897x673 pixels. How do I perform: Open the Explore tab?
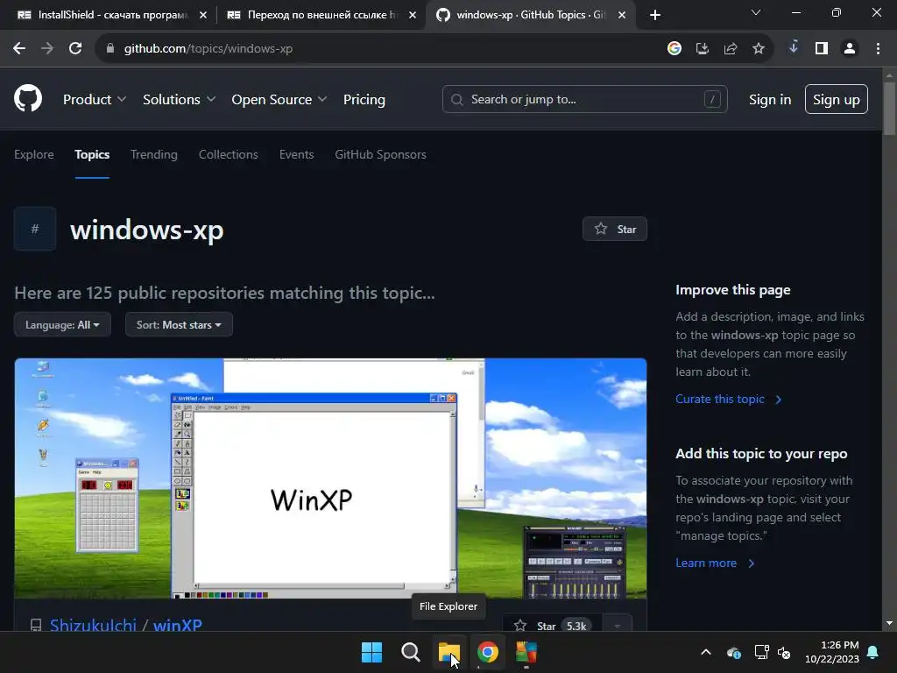tap(34, 154)
